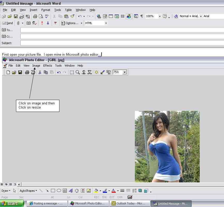Click the Send button
Viewport: 224px width, 207px height.
click(8, 23)
